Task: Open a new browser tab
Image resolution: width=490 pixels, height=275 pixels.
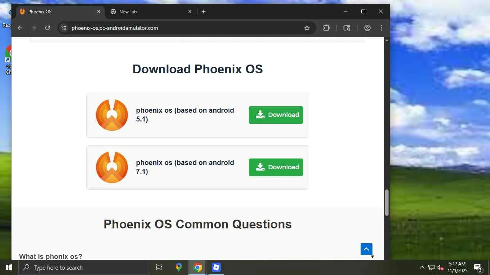Action: [204, 11]
